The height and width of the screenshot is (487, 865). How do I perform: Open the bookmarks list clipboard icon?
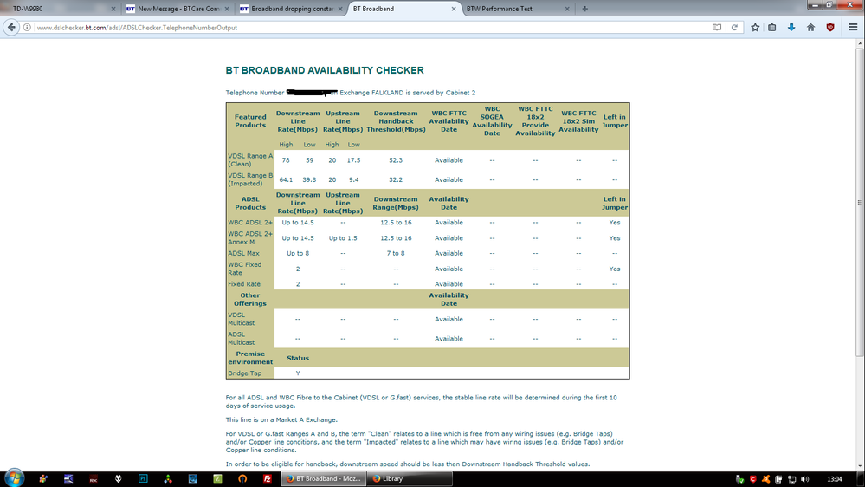tap(772, 27)
